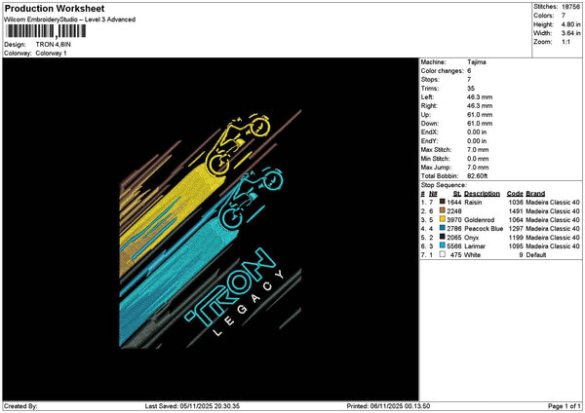
Task: Click thread code 1036
Action: (516, 202)
